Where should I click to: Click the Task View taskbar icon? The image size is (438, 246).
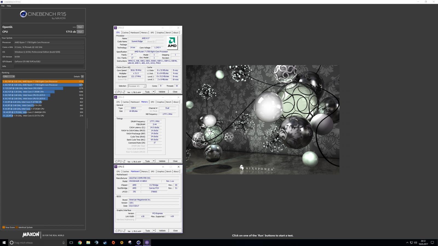71,242
